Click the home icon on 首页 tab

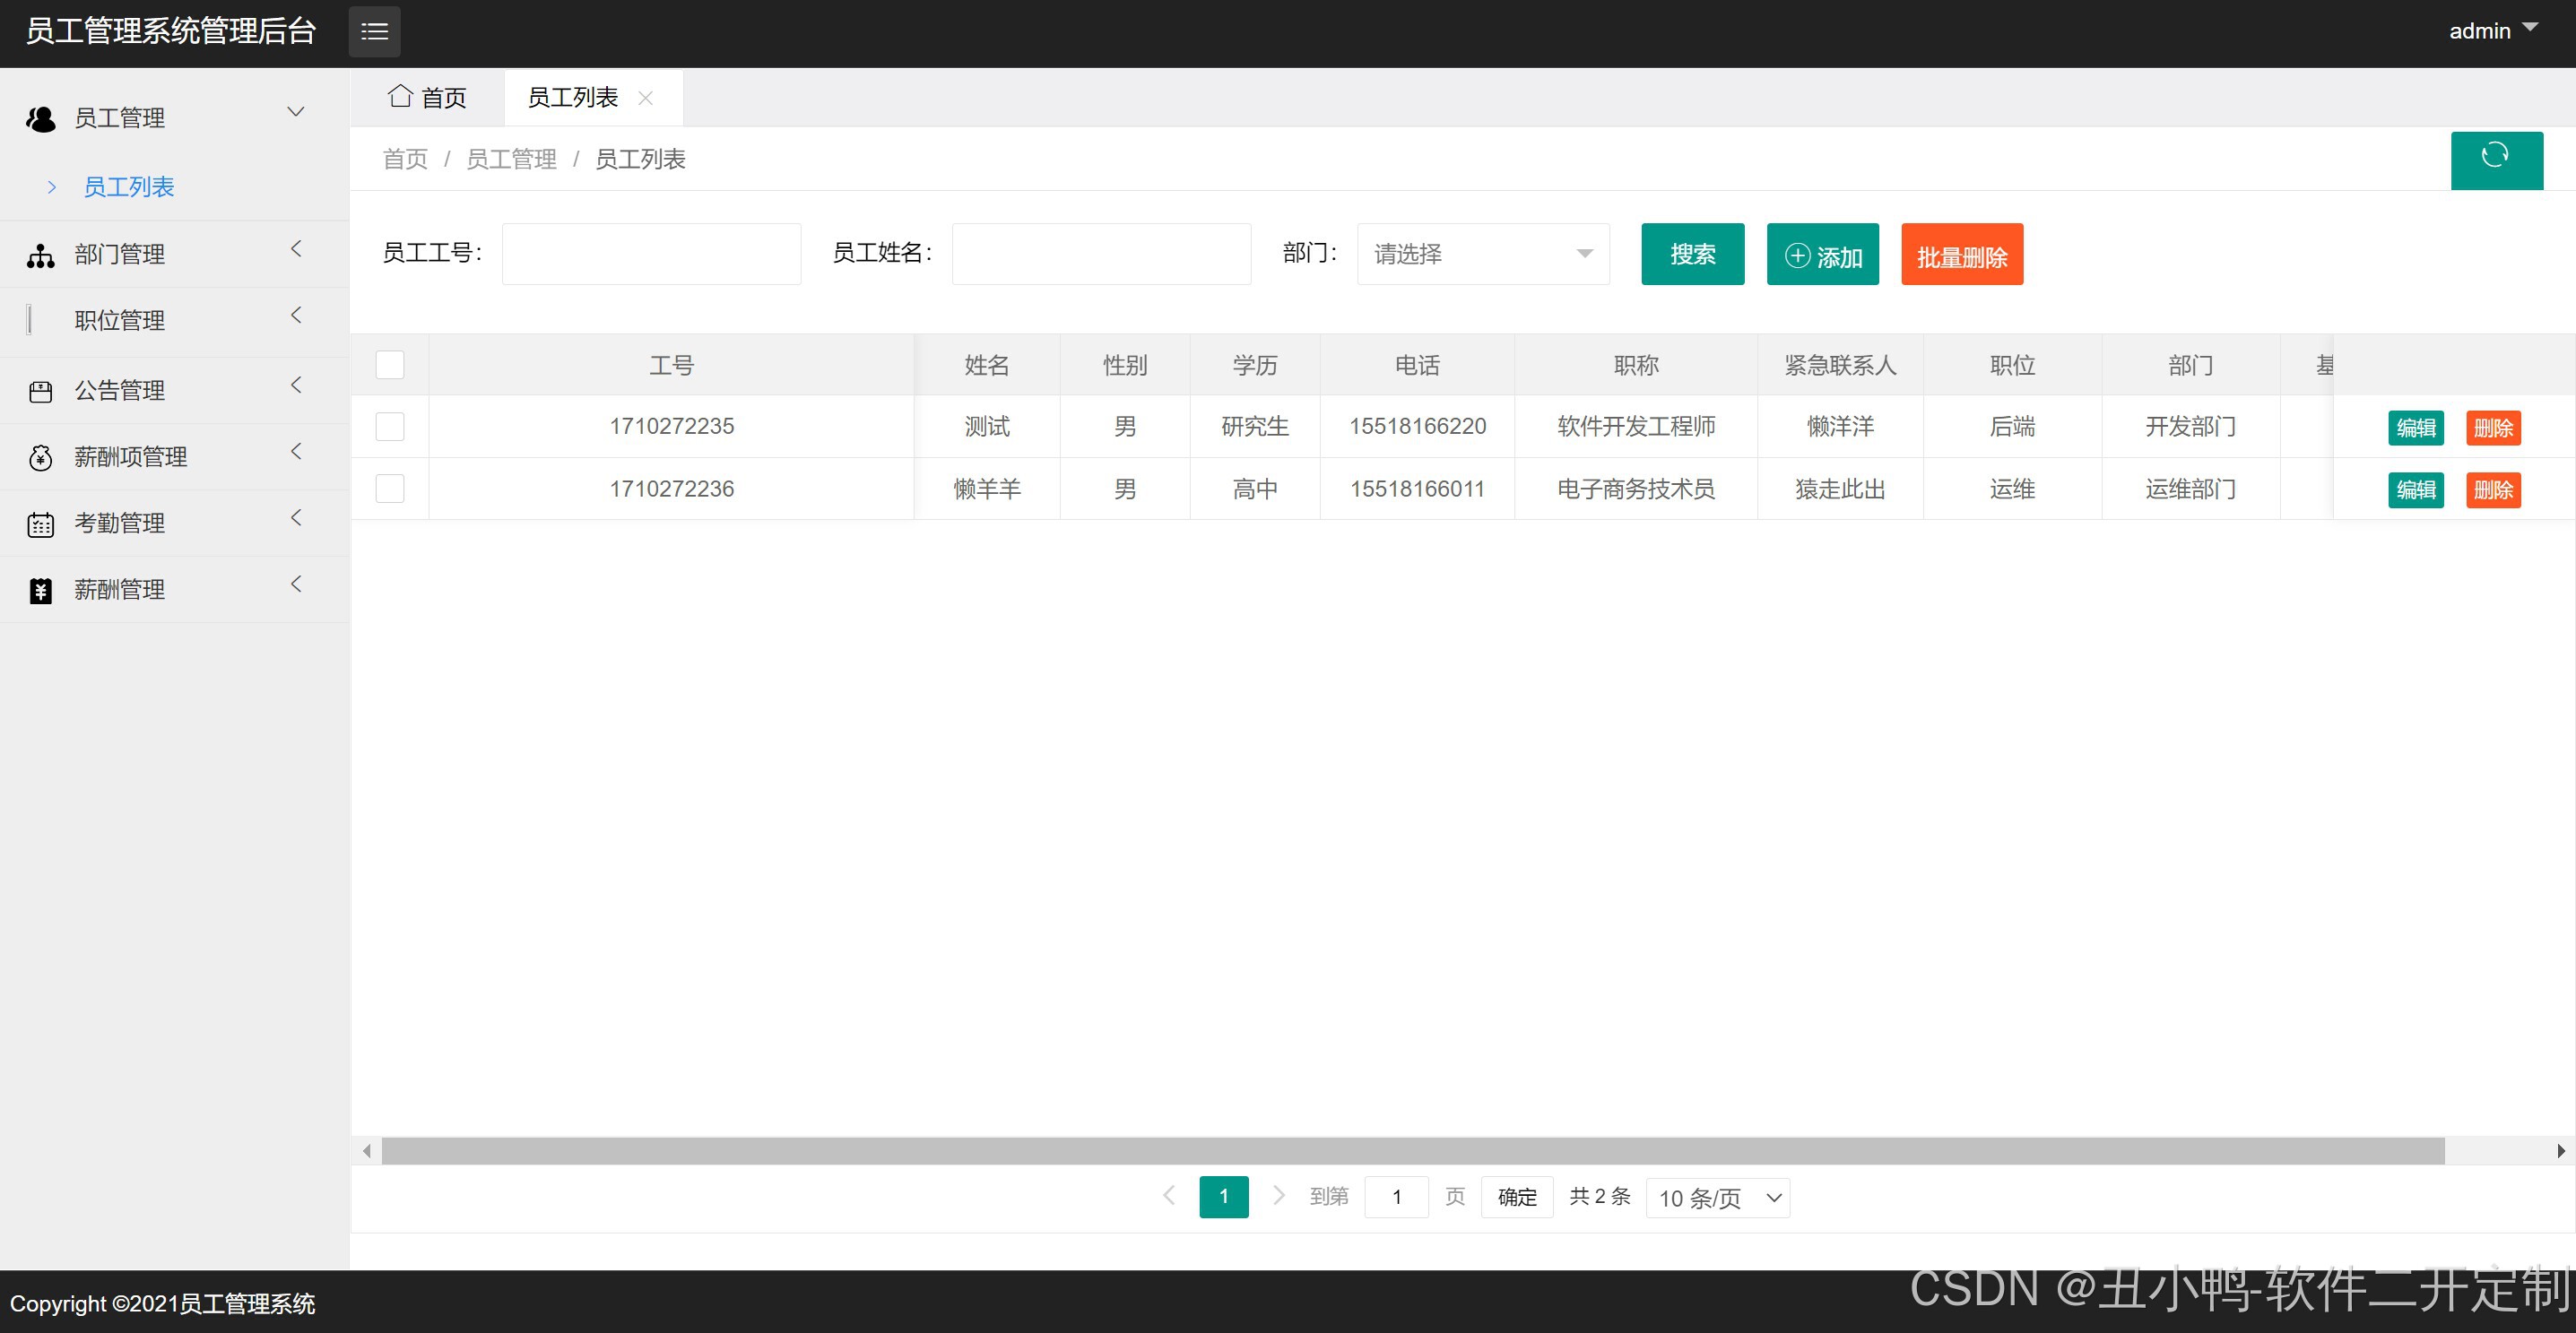pos(400,97)
